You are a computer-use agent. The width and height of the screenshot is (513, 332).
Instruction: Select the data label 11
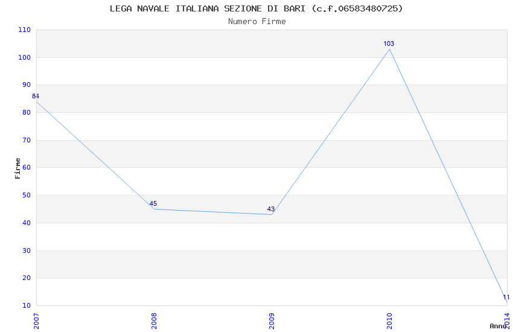(x=506, y=298)
